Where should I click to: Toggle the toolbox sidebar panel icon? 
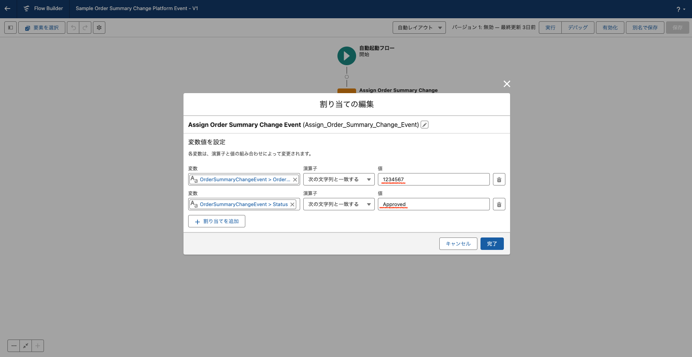[10, 28]
